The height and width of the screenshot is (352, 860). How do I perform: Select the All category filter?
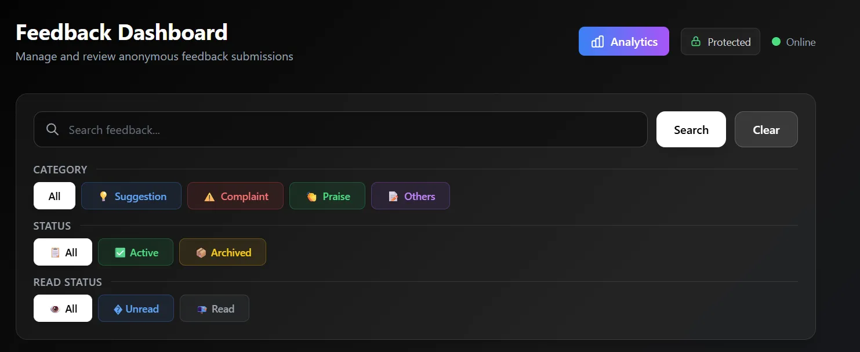[x=54, y=195]
